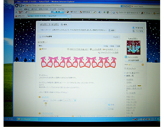Open the dropdown next to 検索 button
Image resolution: width=164 pixels, height=127 pixels.
pyautogui.click(x=63, y=12)
